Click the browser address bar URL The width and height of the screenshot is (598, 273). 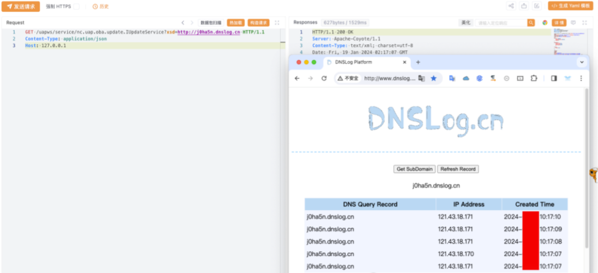tap(389, 78)
